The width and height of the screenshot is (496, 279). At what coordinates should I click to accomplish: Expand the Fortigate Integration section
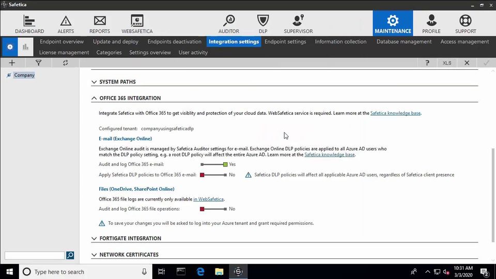[94, 239]
